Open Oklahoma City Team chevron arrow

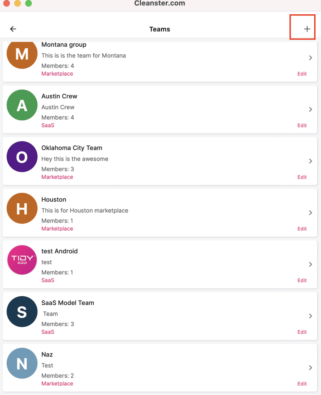311,161
